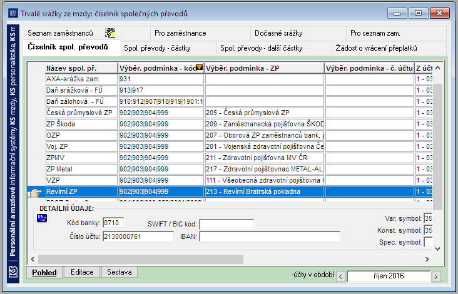The height and width of the screenshot is (294, 458).
Task: Click the orange sort arrow in kód column
Action: [199, 68]
